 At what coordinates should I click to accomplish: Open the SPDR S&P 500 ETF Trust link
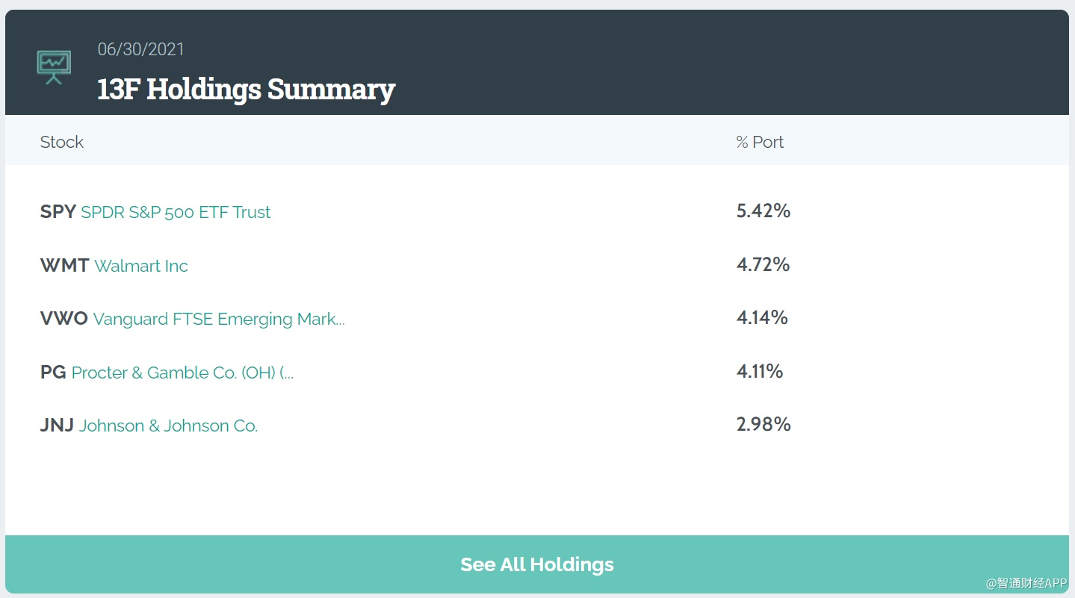click(176, 212)
